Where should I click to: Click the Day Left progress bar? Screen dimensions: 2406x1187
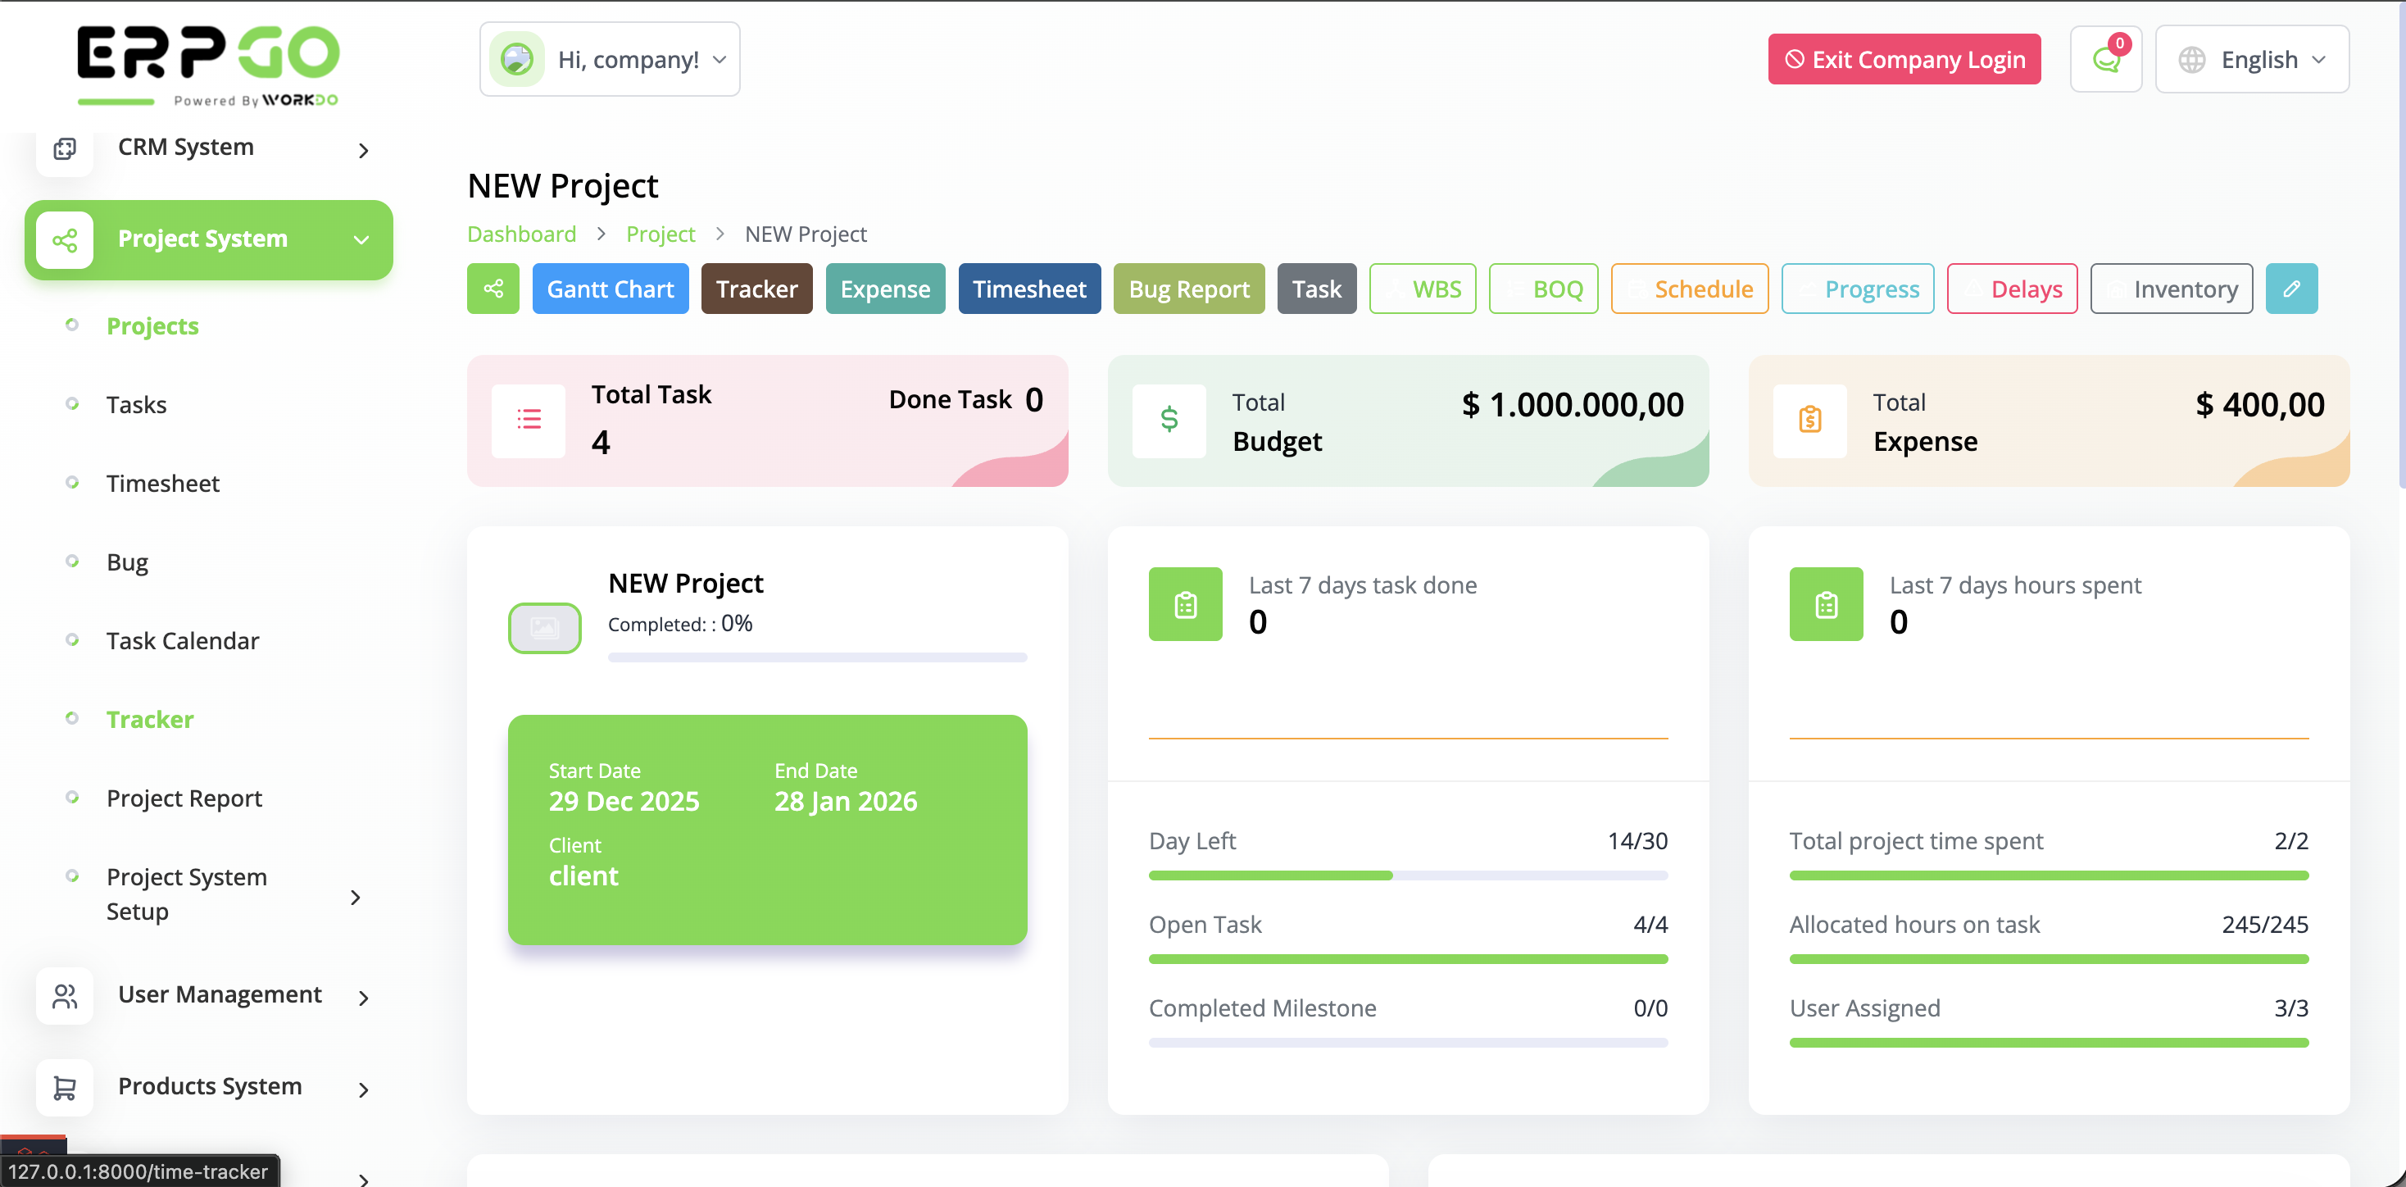[x=1408, y=875]
